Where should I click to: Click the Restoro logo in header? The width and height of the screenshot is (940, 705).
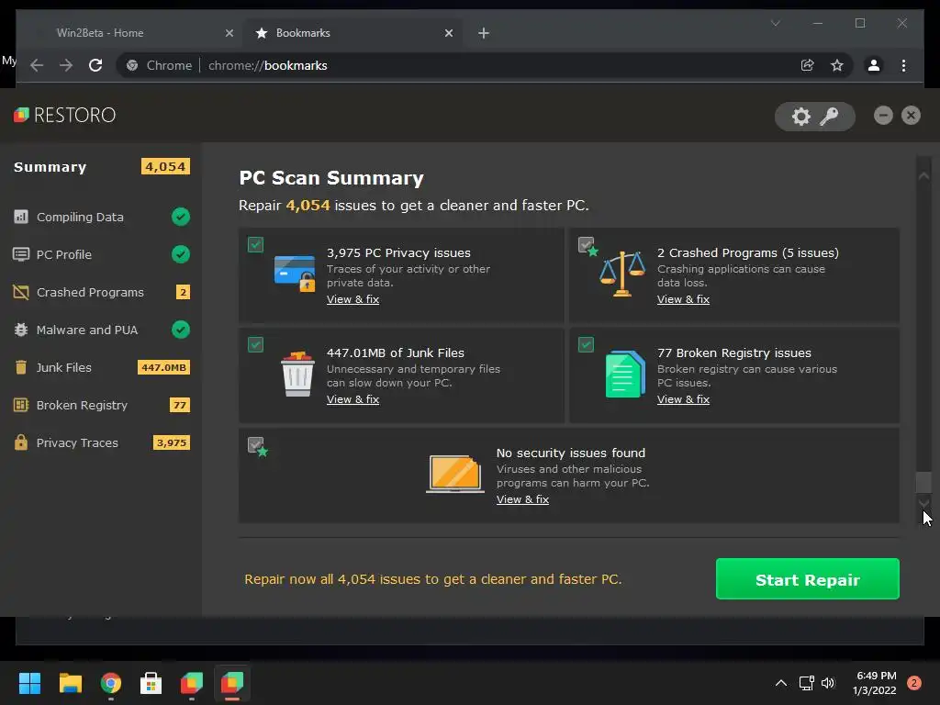tap(65, 115)
